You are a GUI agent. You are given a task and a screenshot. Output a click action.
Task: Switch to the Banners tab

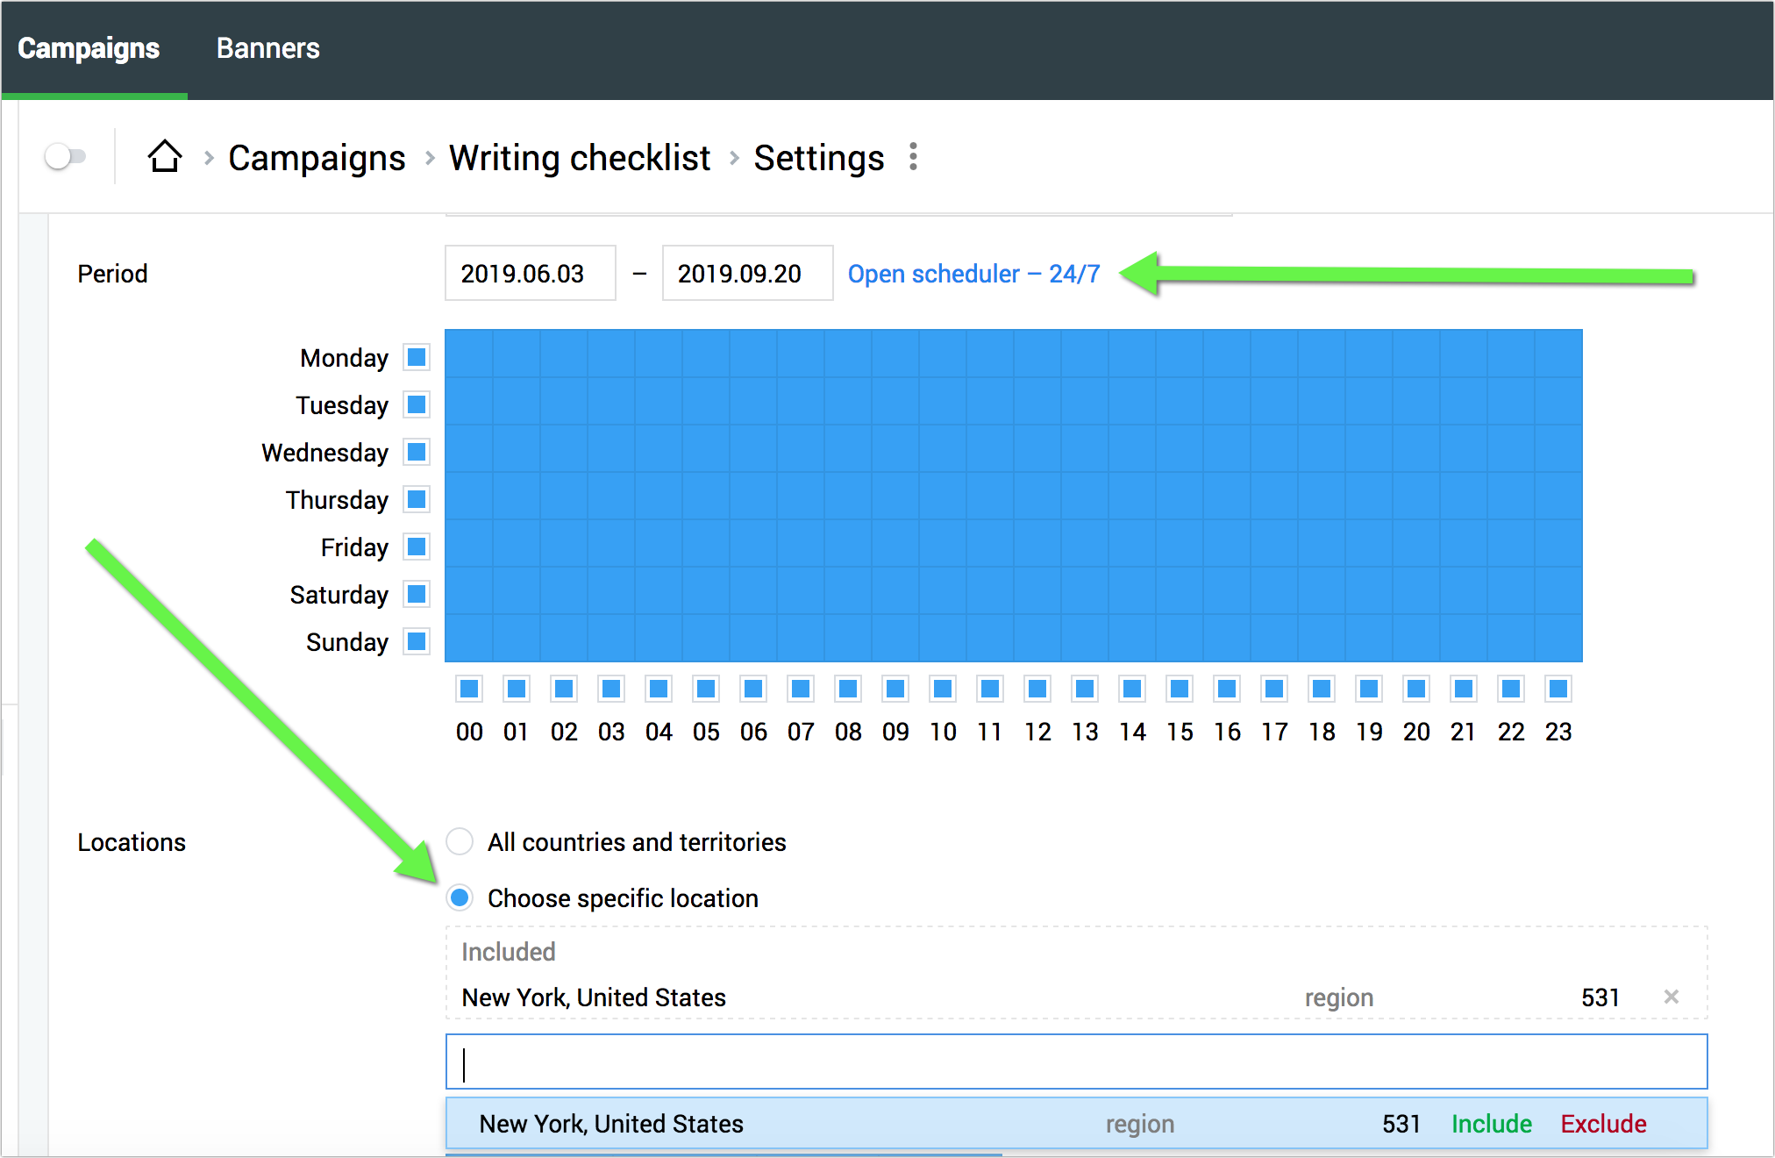(267, 48)
